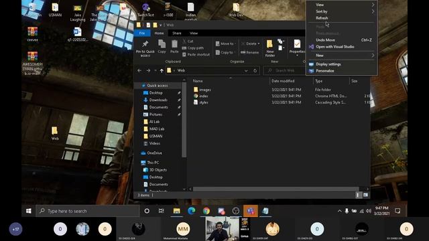
Task: Click the large Paste button in ribbon
Action: pyautogui.click(x=174, y=46)
